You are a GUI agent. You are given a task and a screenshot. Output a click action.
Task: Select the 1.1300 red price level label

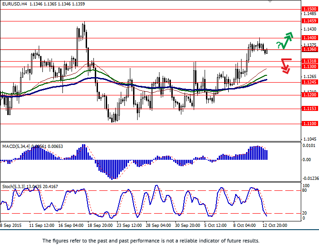point(309,67)
